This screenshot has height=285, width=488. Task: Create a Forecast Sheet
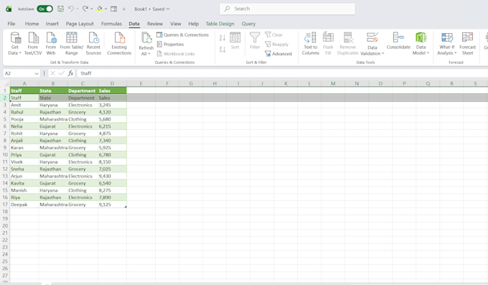(x=467, y=44)
